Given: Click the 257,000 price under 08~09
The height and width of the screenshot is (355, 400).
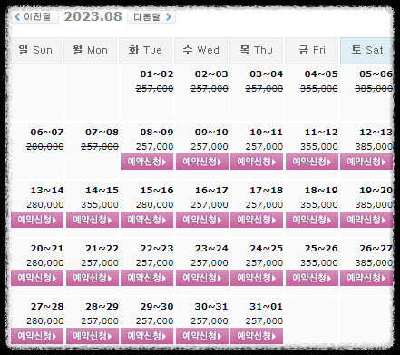Looking at the screenshot, I should [x=154, y=147].
